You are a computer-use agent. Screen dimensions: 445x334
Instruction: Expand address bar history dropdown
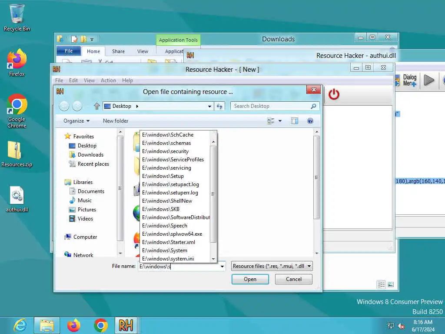209,106
